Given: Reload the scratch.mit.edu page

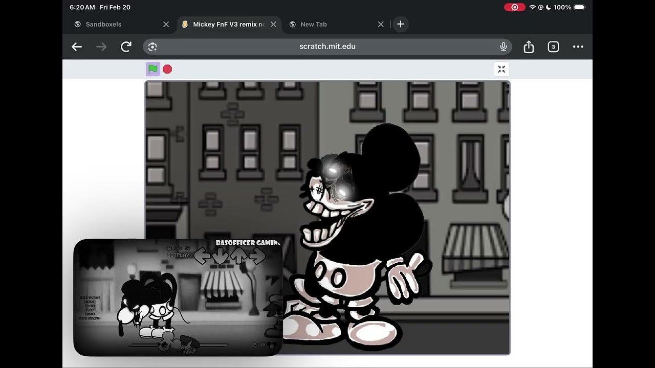Looking at the screenshot, I should (126, 47).
